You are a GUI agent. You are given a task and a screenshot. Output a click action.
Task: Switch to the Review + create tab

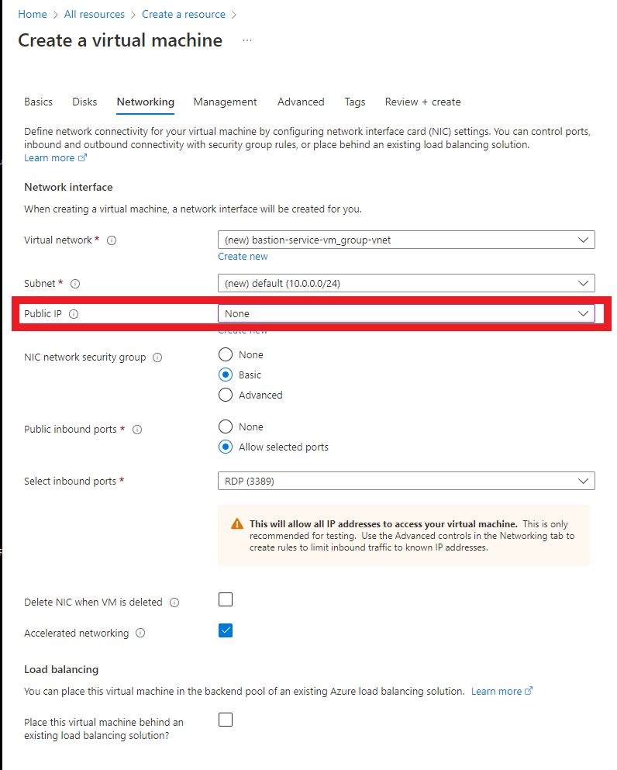point(422,102)
